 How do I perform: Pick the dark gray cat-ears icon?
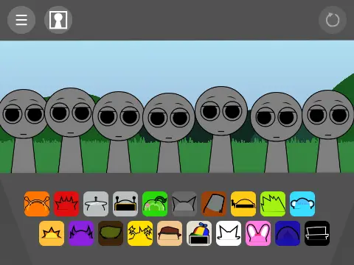184,204
